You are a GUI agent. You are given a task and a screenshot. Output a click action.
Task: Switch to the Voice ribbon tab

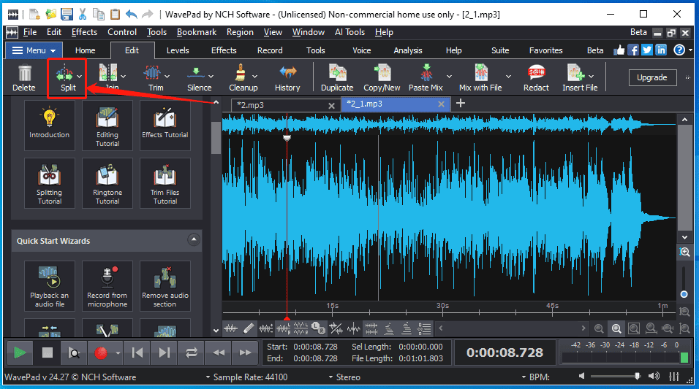pyautogui.click(x=361, y=50)
